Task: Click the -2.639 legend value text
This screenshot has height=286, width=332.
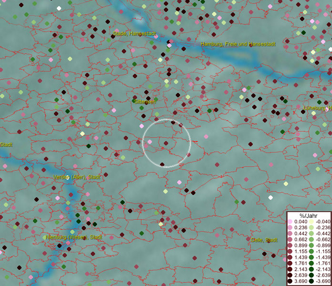Action: tap(323, 275)
